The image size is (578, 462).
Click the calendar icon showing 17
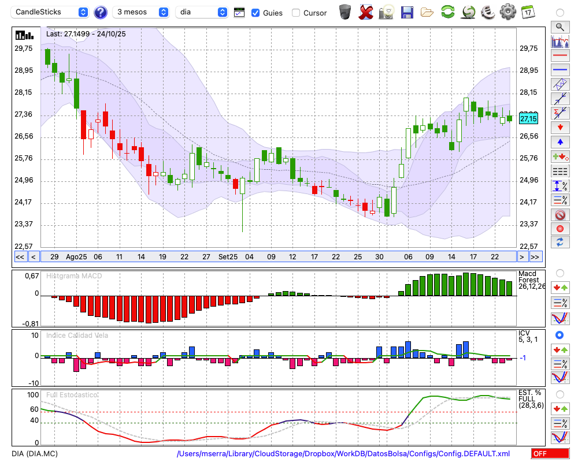point(528,12)
